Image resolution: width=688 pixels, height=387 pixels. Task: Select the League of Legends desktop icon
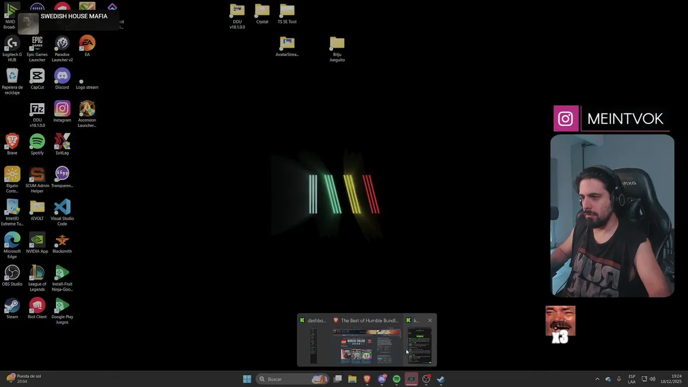click(37, 278)
